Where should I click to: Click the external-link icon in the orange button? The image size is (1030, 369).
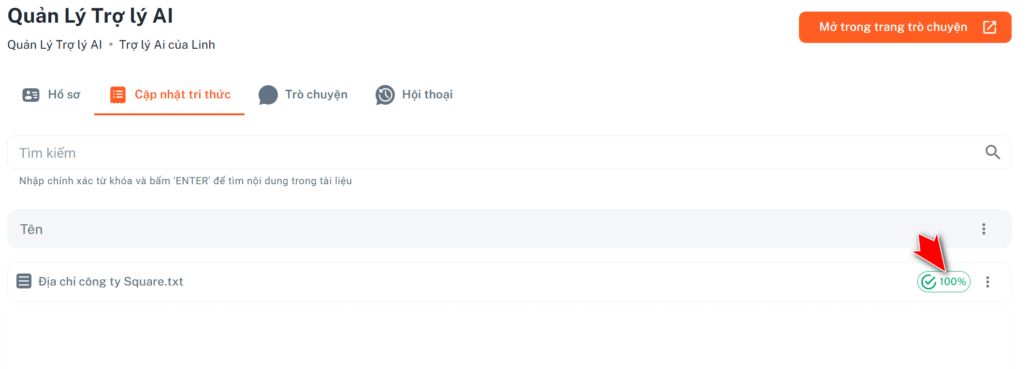pyautogui.click(x=989, y=27)
